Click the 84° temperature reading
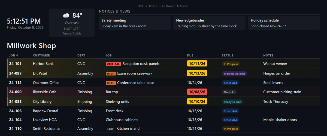 [x=77, y=16]
